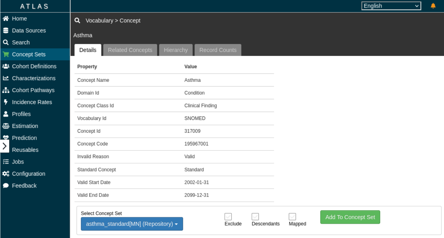Click the Home house icon in sidebar

tap(5, 19)
